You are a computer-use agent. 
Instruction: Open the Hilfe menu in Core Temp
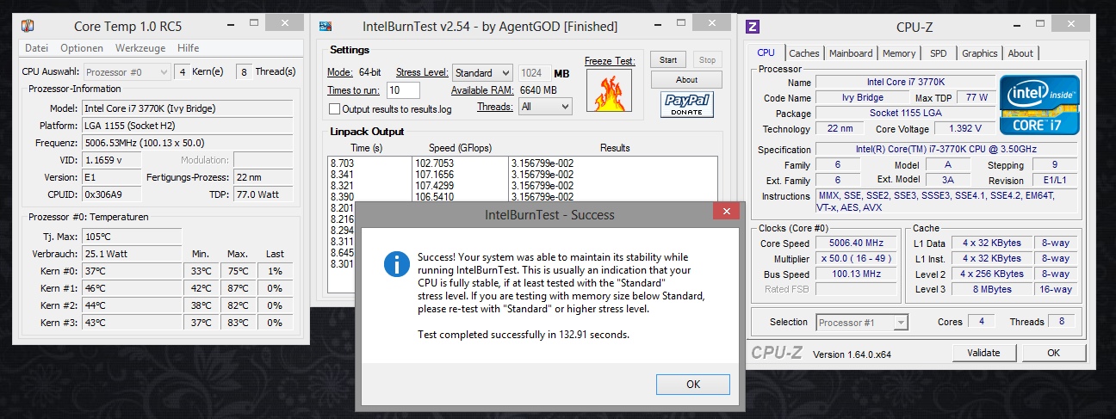pos(188,48)
